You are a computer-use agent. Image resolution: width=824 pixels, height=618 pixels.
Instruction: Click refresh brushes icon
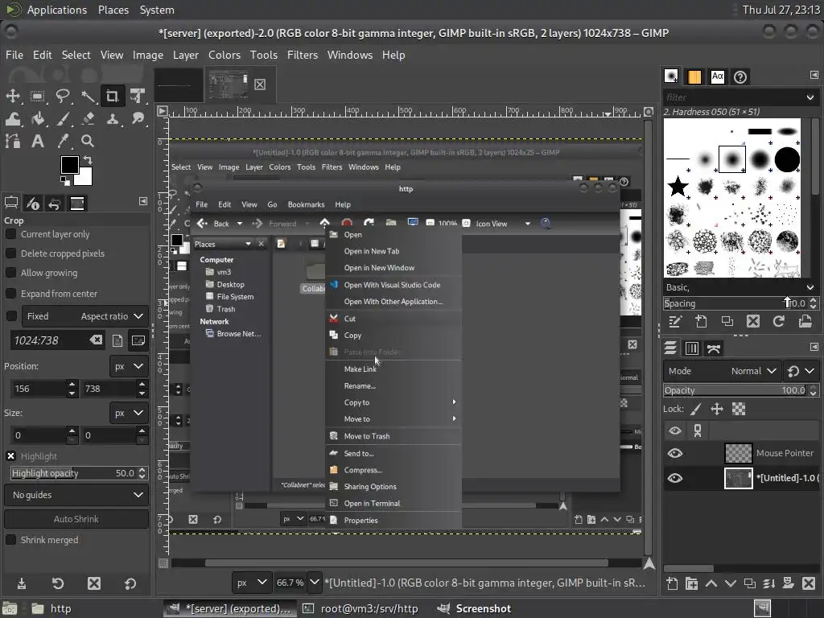[779, 321]
